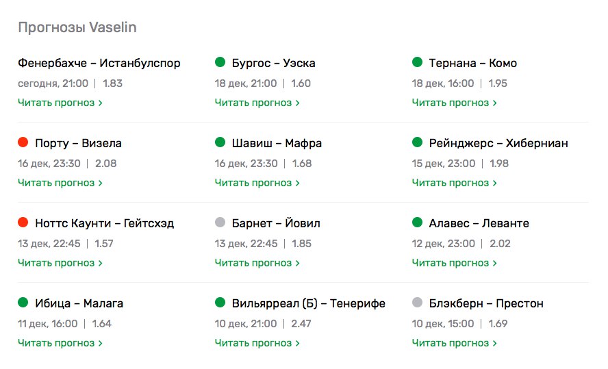Click gray status dot beside Барнет – Йовил
Image resolution: width=608 pixels, height=369 pixels.
coord(220,223)
